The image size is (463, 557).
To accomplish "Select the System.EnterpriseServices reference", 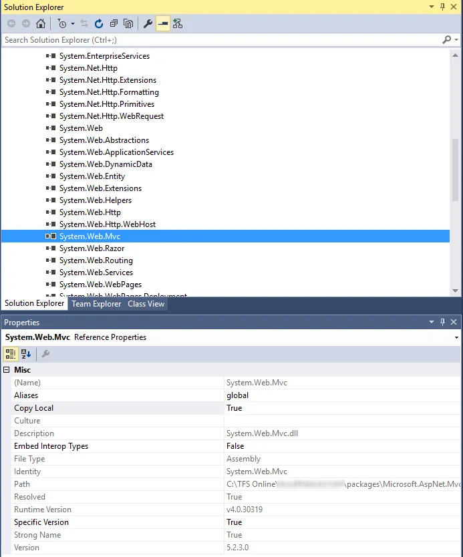I will (104, 56).
